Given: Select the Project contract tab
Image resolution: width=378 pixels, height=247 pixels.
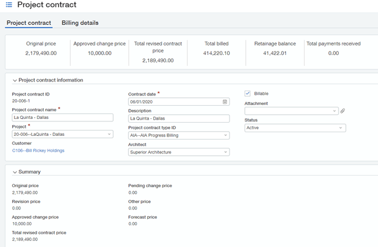Looking at the screenshot, I should pyautogui.click(x=28, y=23).
